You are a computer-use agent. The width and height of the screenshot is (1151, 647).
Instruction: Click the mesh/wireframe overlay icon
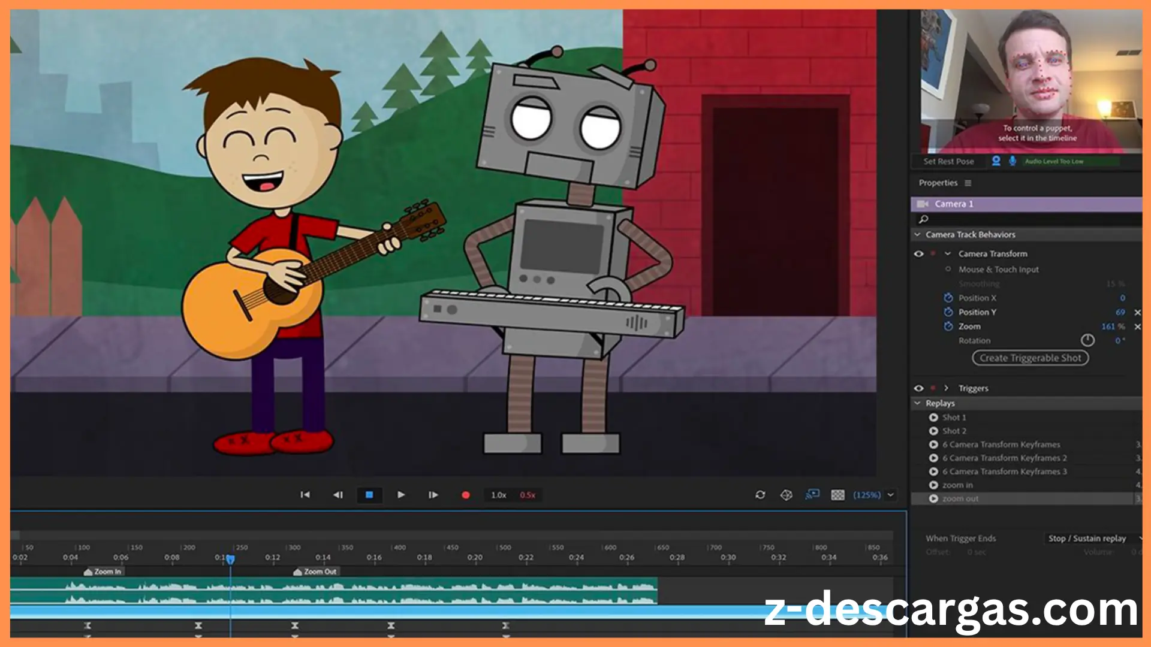[x=787, y=495]
